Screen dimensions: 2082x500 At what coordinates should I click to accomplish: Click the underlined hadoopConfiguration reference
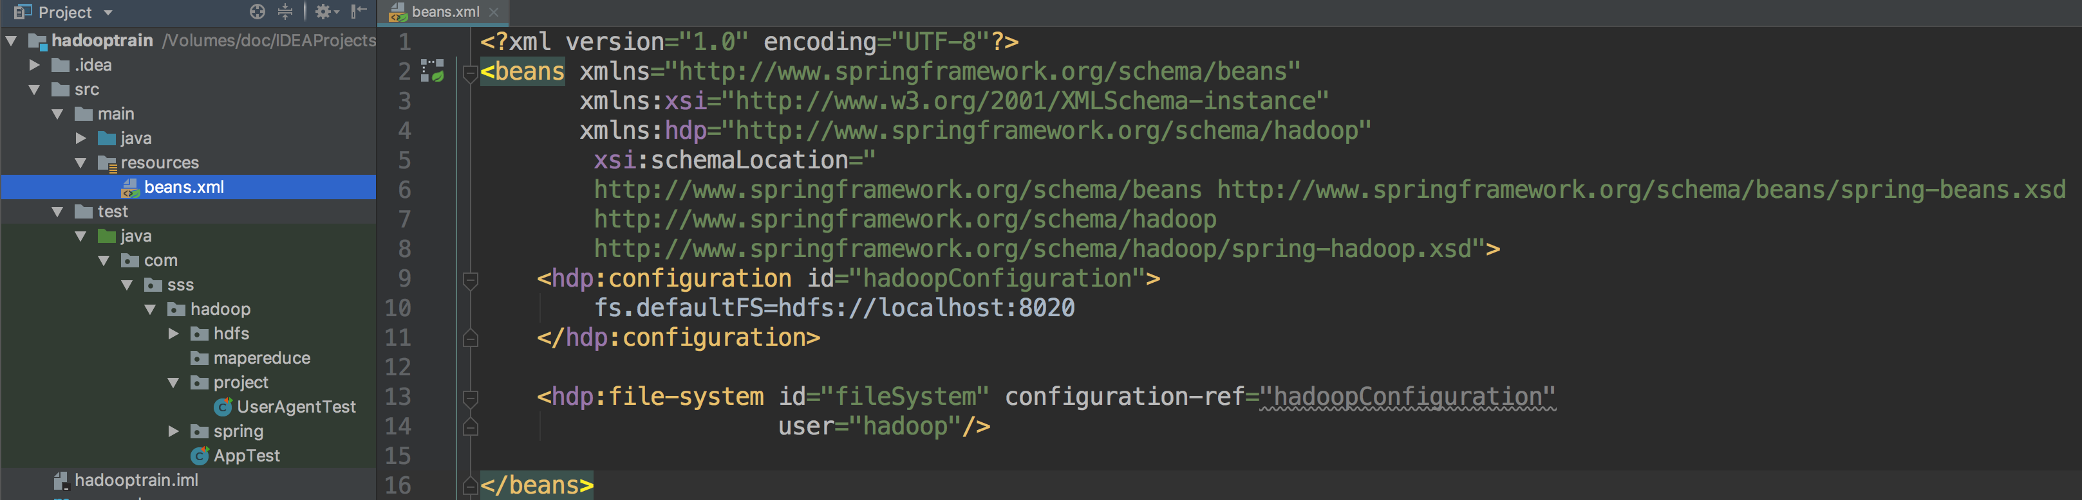[1407, 397]
